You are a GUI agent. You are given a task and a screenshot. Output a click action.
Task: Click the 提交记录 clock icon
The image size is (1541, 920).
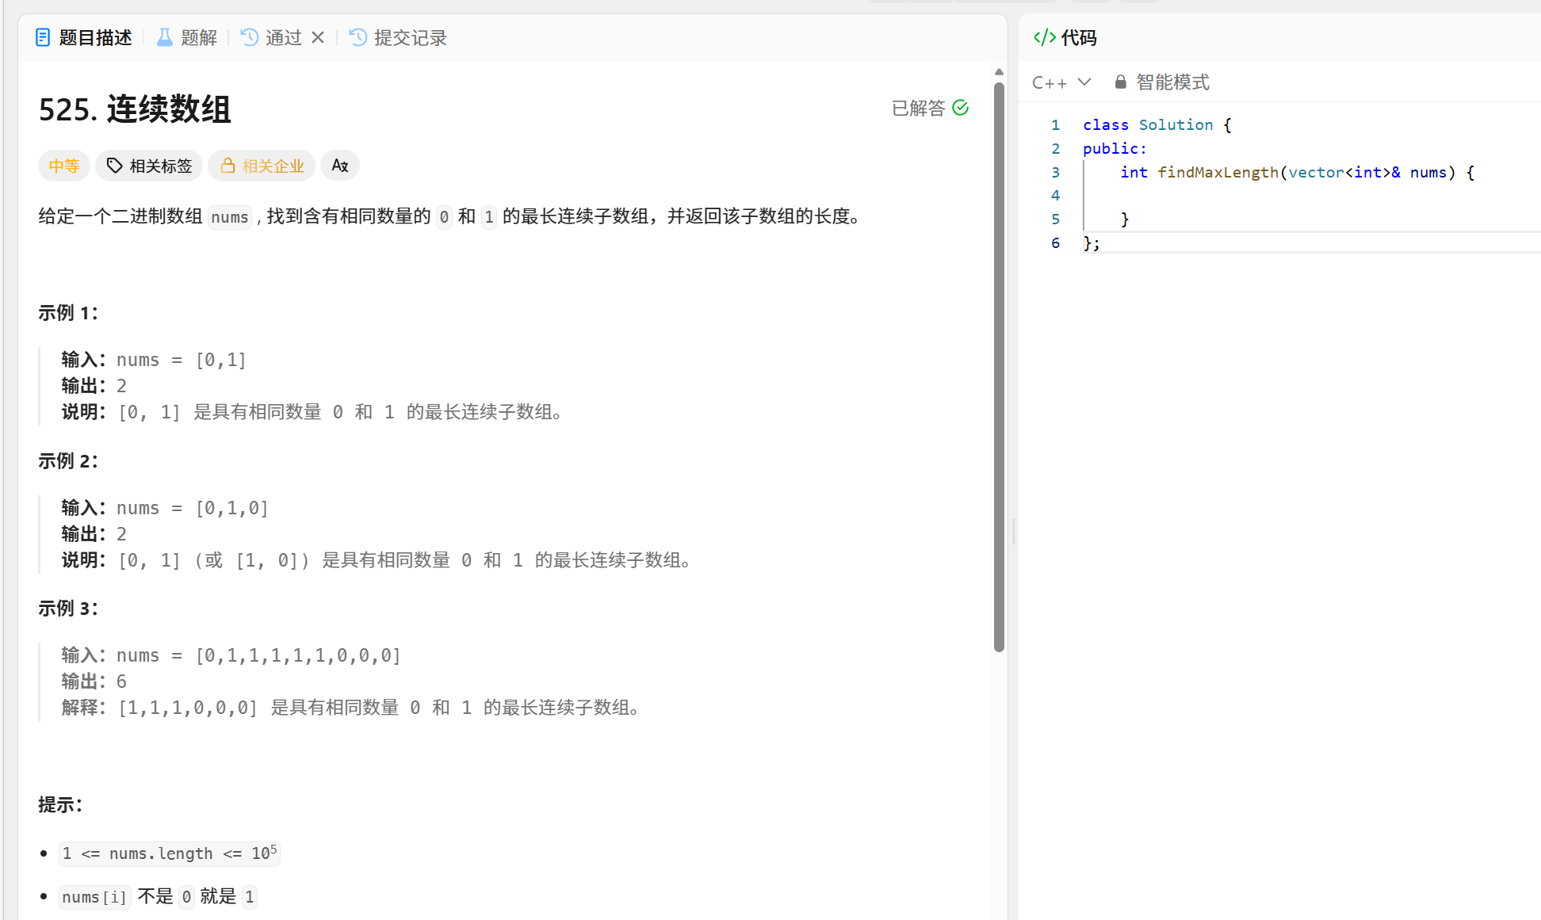pyautogui.click(x=358, y=38)
